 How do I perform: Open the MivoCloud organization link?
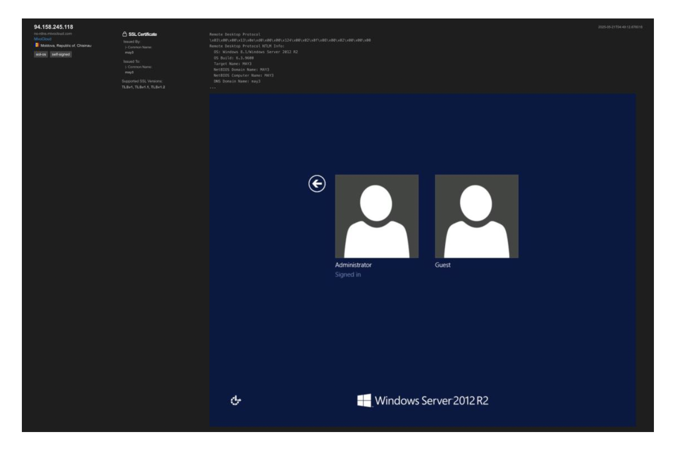[42, 39]
